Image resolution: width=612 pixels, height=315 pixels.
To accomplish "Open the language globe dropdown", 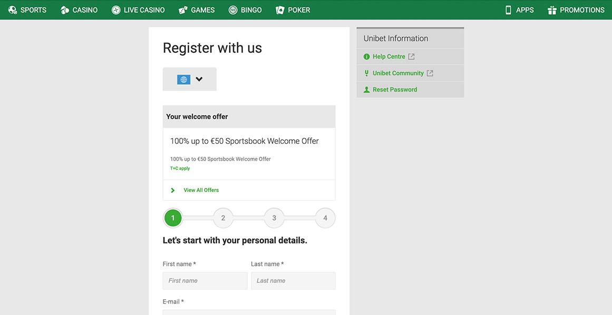I will coord(189,80).
